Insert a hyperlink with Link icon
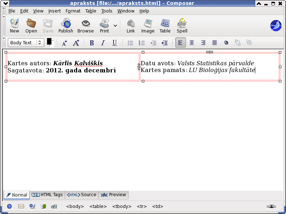Viewport: 286px width, 214px height. point(131,26)
